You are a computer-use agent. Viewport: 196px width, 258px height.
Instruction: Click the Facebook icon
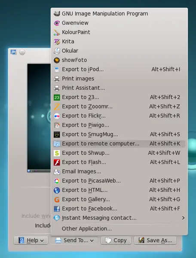pos(57,209)
